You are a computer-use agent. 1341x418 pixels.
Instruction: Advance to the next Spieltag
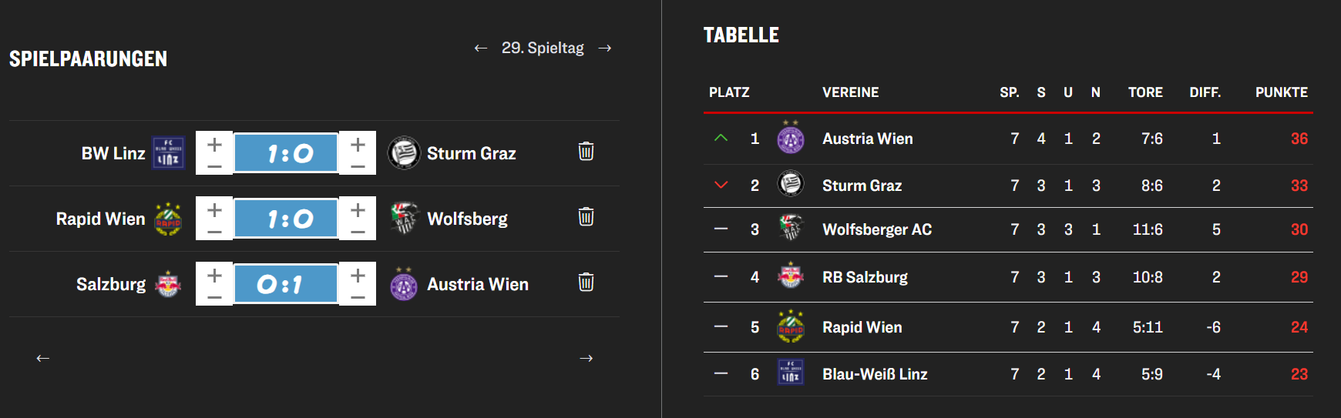pyautogui.click(x=605, y=48)
